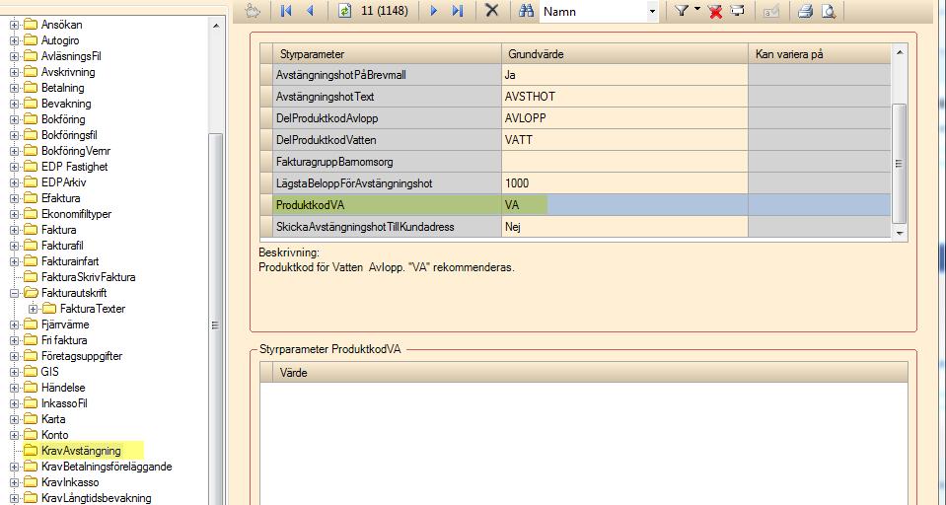Click the AVSTHOT value cell
Screen dimensions: 946x505
coord(624,97)
